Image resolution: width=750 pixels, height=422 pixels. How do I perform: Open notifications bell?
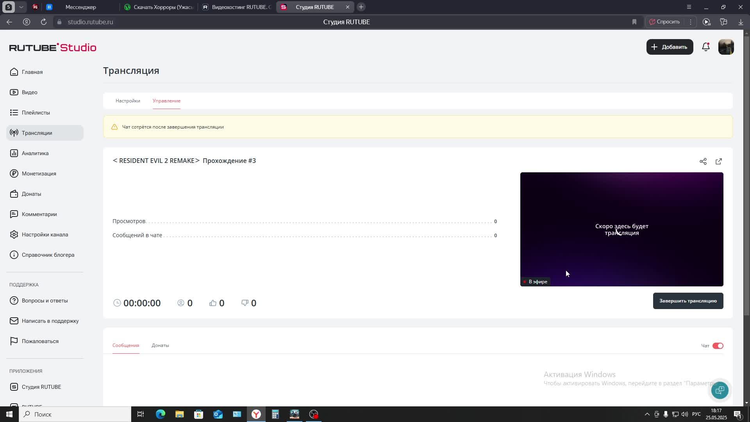(x=705, y=47)
